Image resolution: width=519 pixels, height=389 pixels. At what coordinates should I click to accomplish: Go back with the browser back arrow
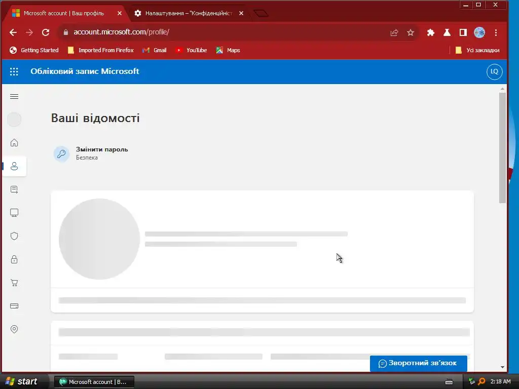(13, 32)
